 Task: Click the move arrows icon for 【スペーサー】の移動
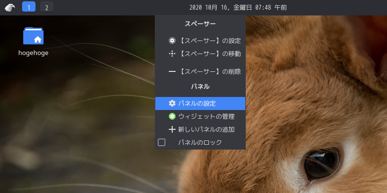172,54
